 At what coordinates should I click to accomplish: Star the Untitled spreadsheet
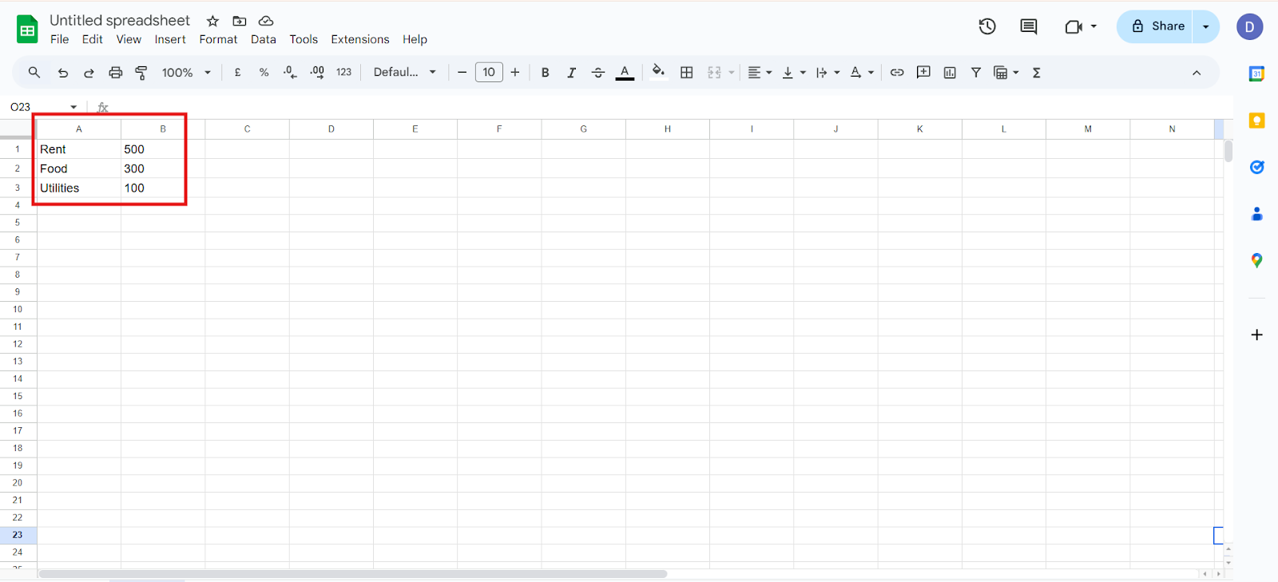(212, 21)
